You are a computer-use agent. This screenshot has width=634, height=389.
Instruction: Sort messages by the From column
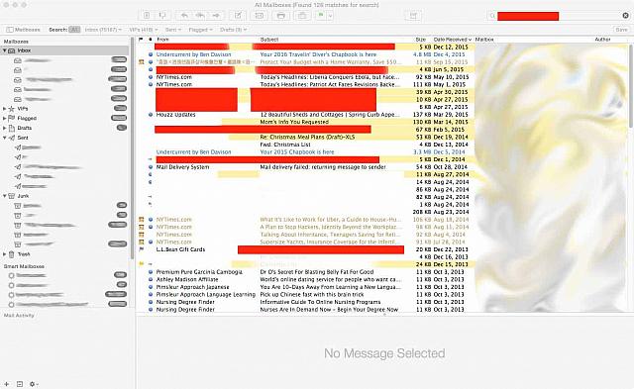[x=206, y=40]
